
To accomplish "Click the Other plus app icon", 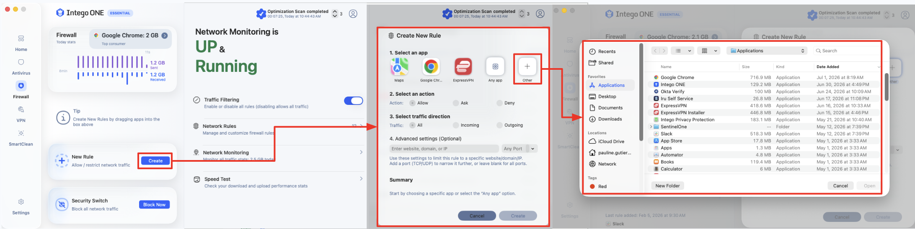I will 527,66.
